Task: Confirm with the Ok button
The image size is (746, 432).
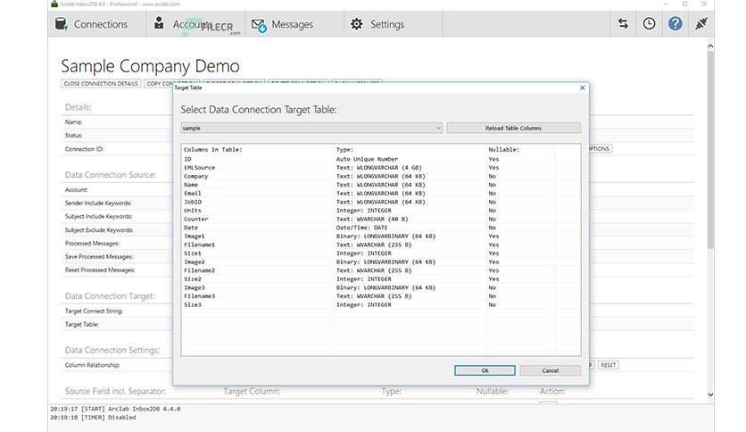Action: [x=485, y=370]
